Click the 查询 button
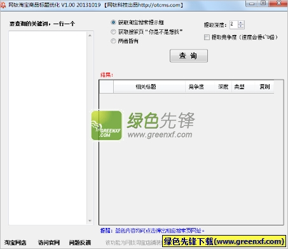This screenshot has height=249, width=288. pyautogui.click(x=189, y=55)
